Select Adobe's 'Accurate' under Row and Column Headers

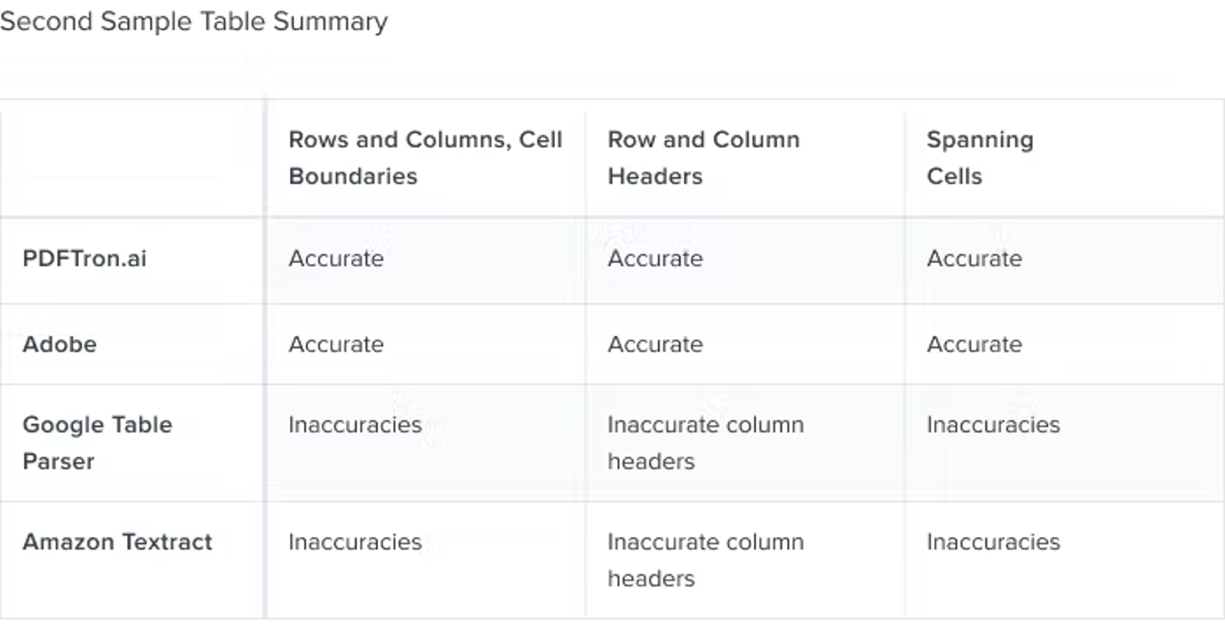click(x=655, y=345)
